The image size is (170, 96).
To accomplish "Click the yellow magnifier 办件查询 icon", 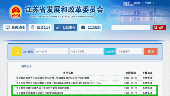I will 16,52.
